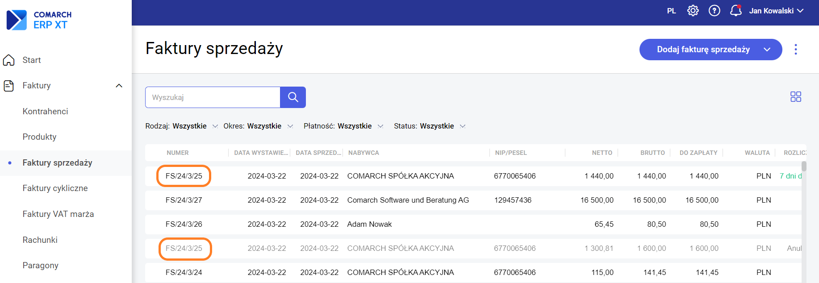Open the settings gear icon
819x283 pixels.
coord(693,11)
